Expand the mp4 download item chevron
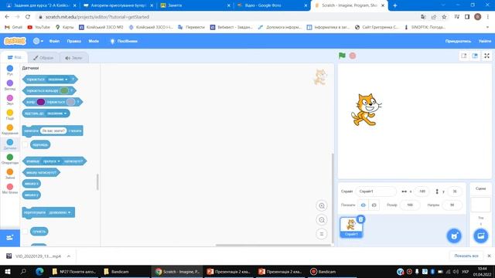This screenshot has width=495, height=278. tap(69, 256)
